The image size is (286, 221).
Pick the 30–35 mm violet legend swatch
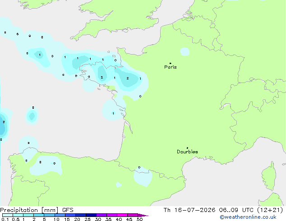pyautogui.click(x=101, y=215)
